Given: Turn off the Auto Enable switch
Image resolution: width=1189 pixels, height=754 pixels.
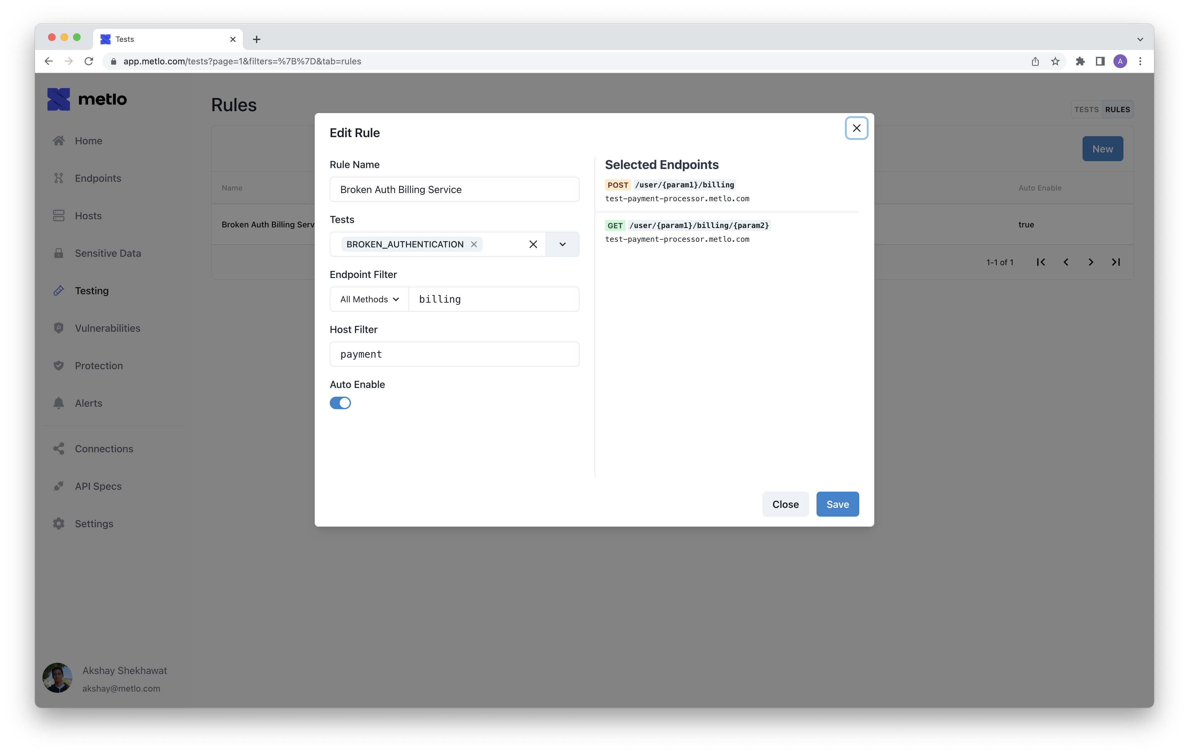Looking at the screenshot, I should click(340, 403).
